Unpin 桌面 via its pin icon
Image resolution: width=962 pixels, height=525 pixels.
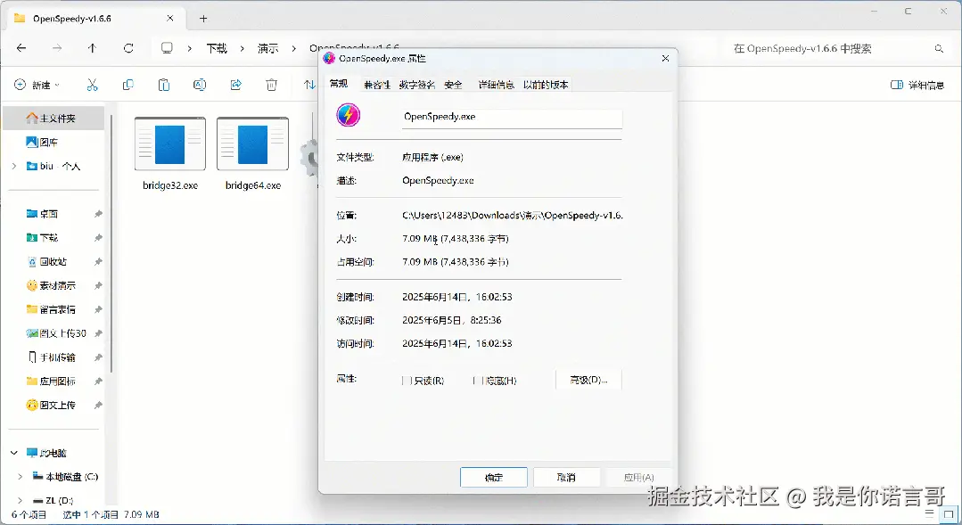click(97, 214)
